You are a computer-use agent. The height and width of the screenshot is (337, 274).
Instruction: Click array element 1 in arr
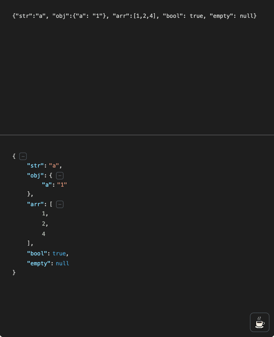tap(44, 214)
